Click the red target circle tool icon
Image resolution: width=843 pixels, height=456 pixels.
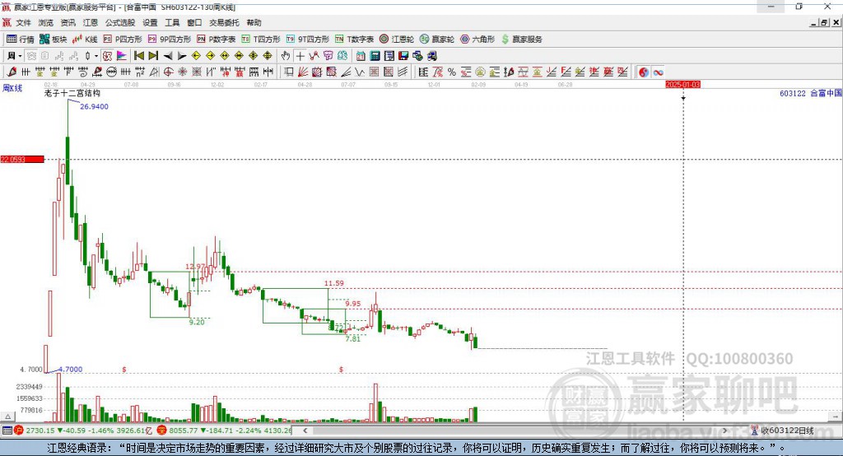[x=168, y=72]
